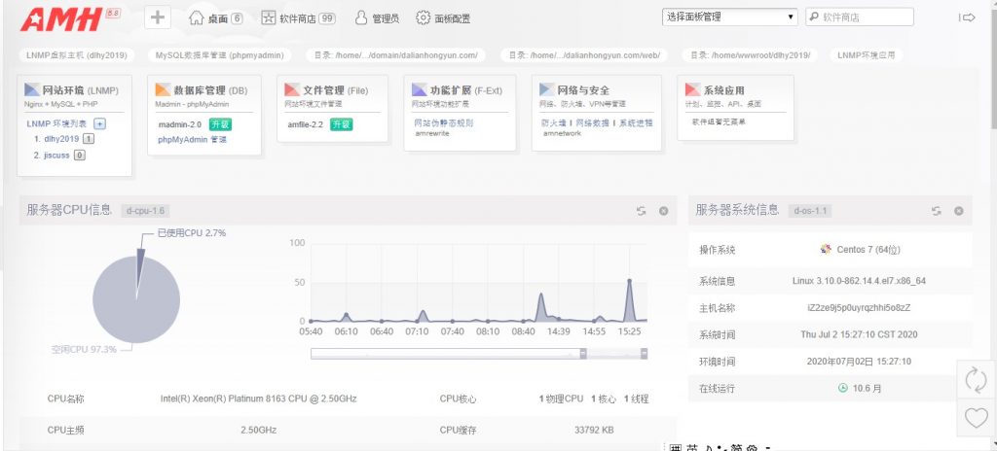The image size is (997, 451).
Task: Open the /home/wwwroot/dlhy2019/ directory tab
Action: pos(751,55)
